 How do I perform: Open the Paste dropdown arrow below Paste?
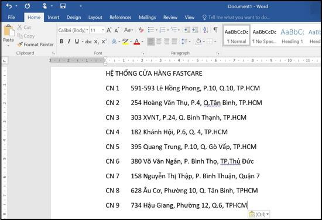8,46
